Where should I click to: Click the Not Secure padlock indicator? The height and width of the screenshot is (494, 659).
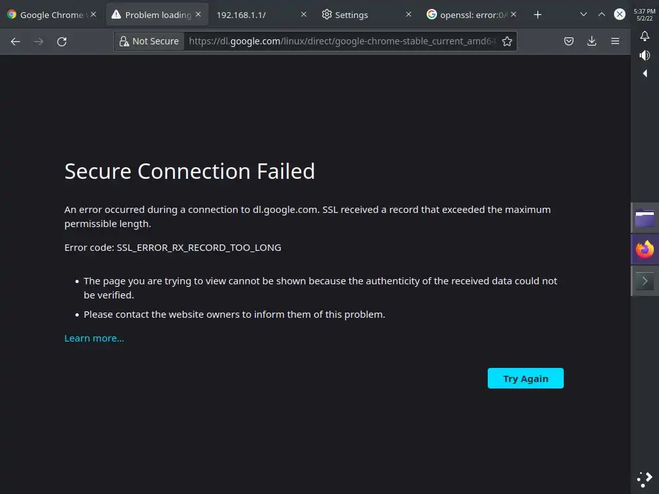(149, 41)
